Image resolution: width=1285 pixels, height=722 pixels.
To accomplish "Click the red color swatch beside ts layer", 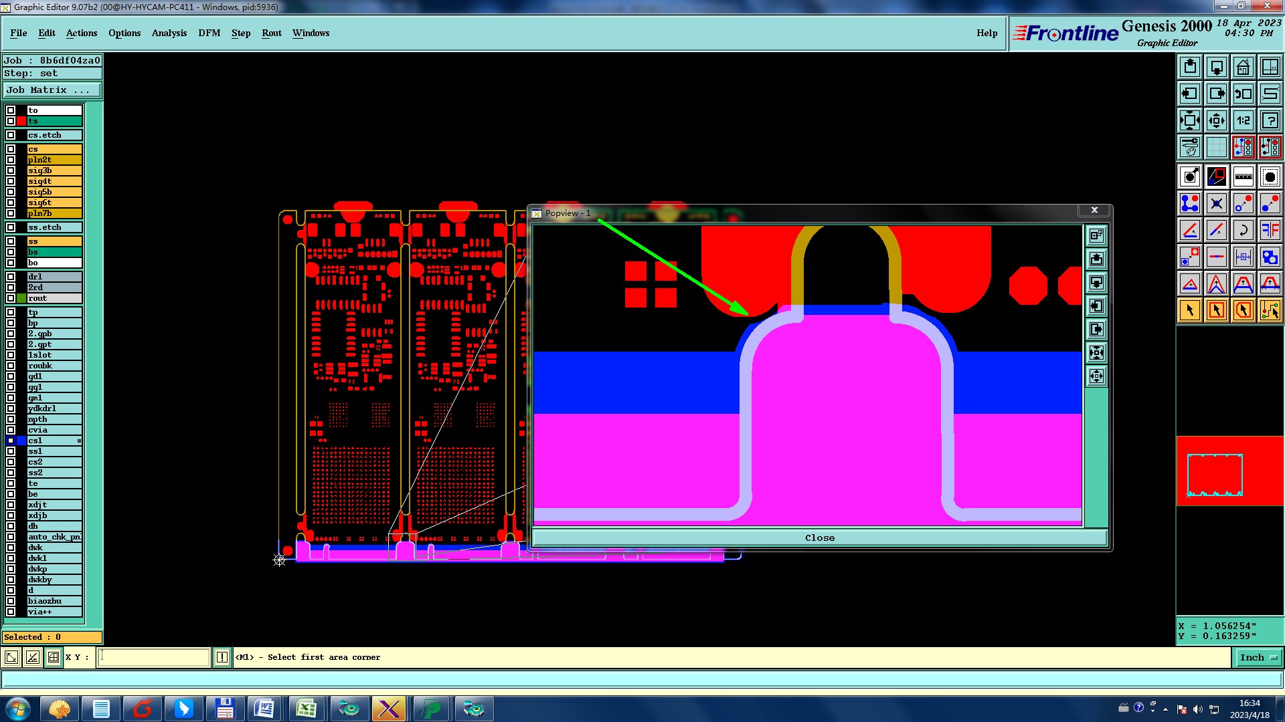I will [x=21, y=121].
